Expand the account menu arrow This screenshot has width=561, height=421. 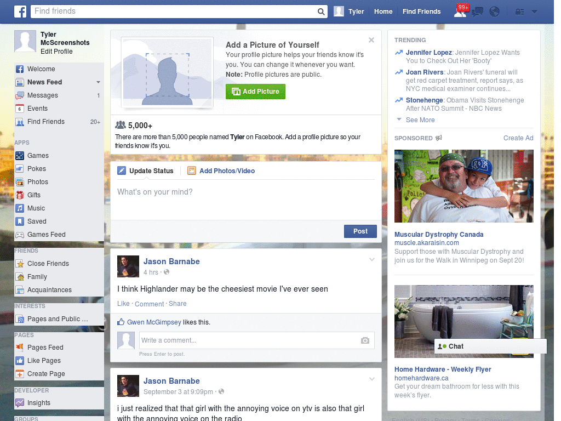pyautogui.click(x=534, y=12)
